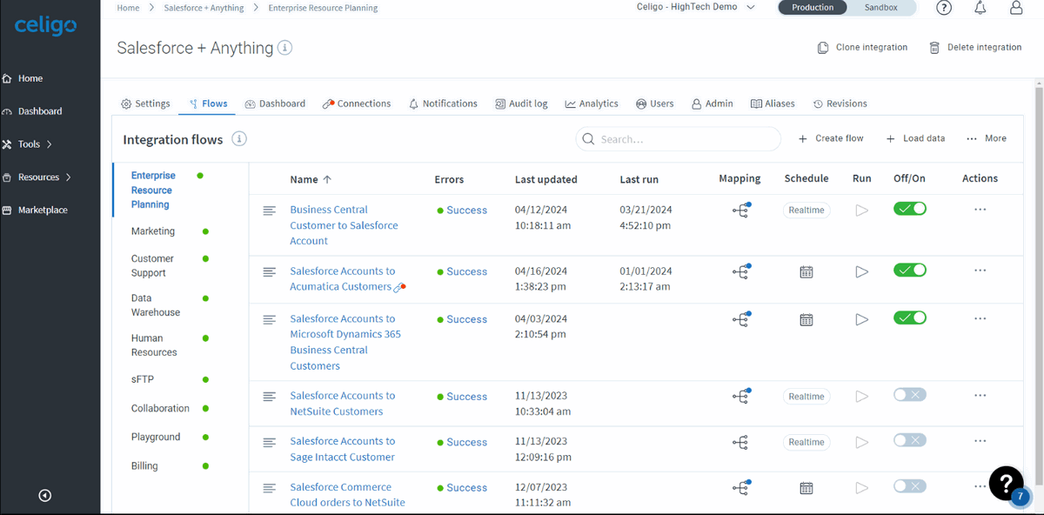The width and height of the screenshot is (1044, 515).
Task: Click the Celigo logo
Action: pos(46,26)
